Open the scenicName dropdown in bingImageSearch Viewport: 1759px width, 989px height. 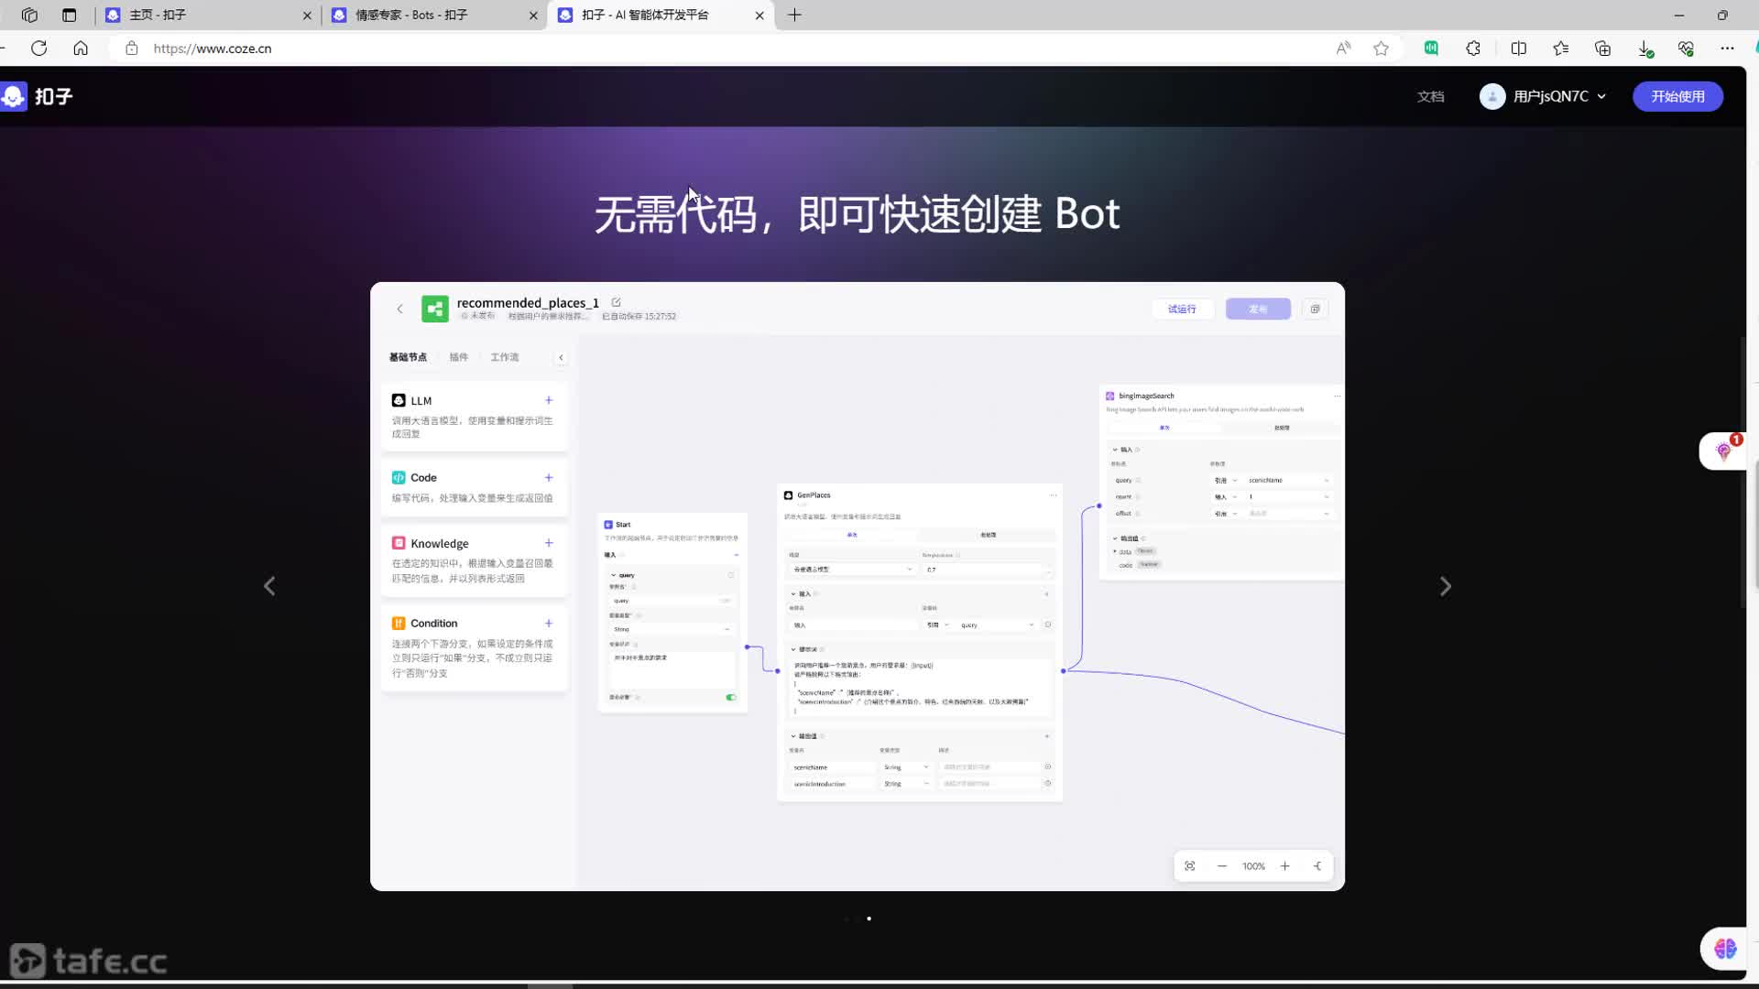click(1287, 480)
